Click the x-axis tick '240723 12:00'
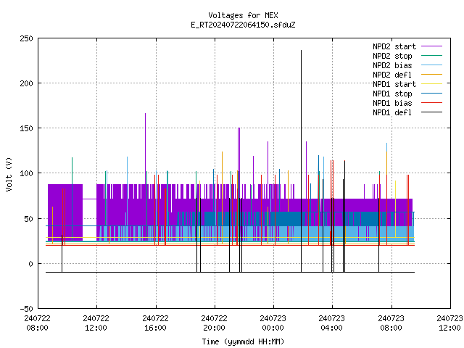This screenshot has width=464, height=348. tap(449, 323)
